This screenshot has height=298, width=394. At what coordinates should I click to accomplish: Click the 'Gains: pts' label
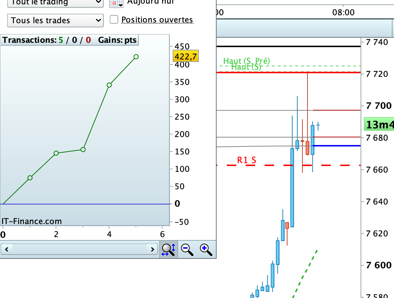(x=117, y=40)
